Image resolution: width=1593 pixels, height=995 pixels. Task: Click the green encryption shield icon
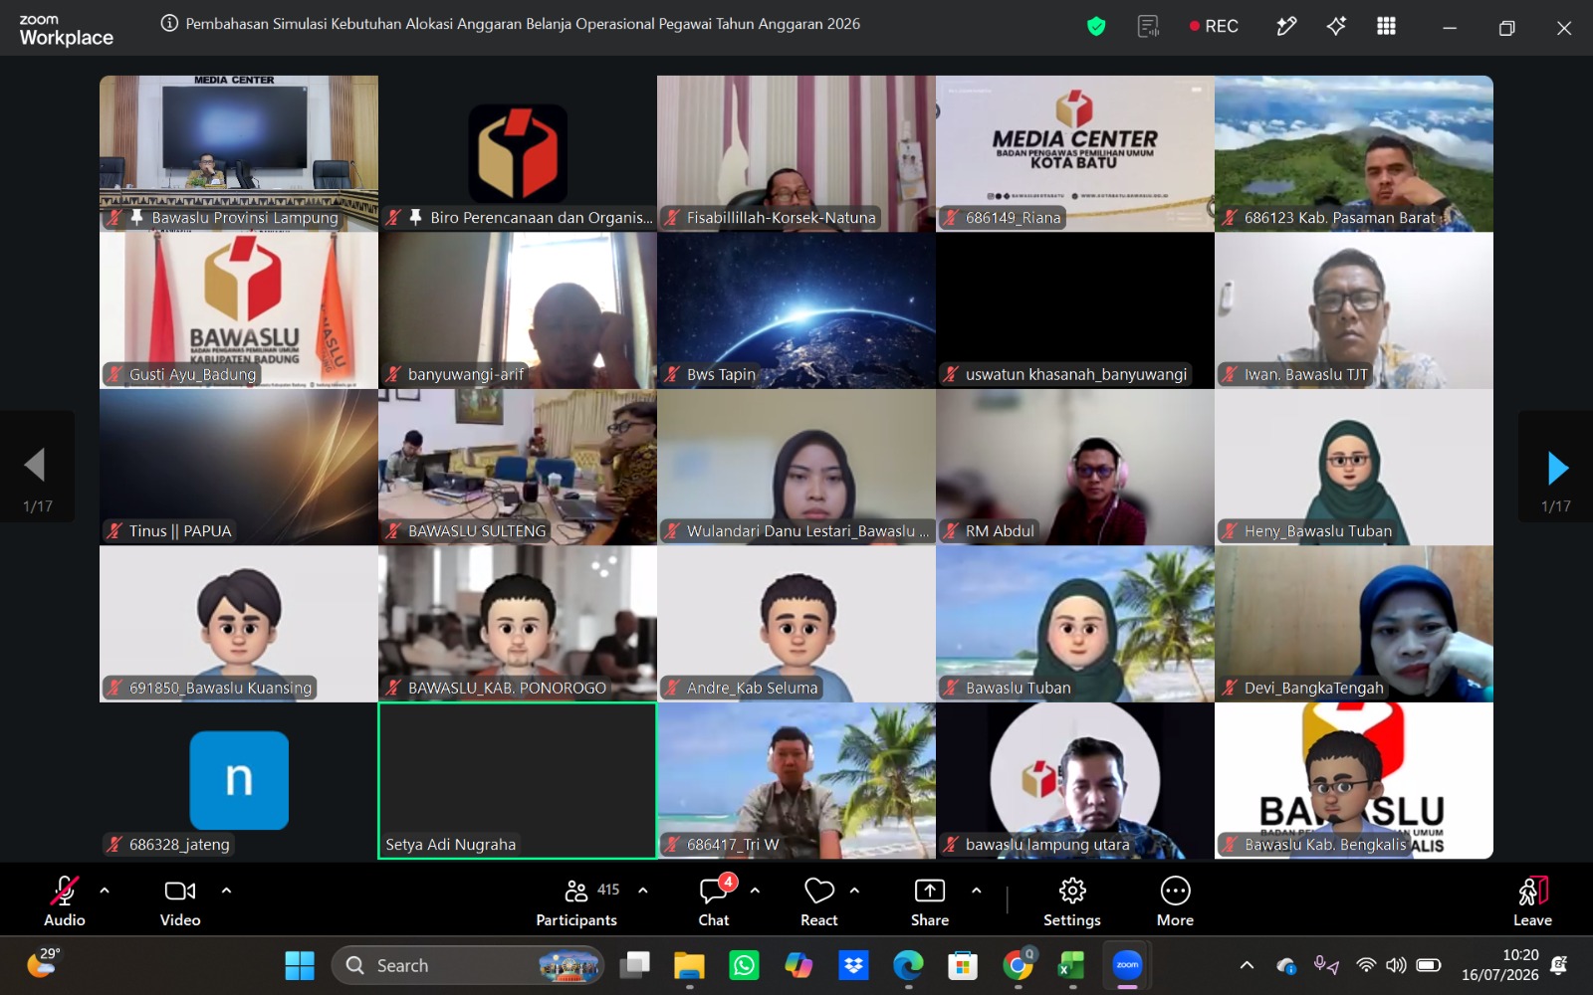click(1096, 27)
